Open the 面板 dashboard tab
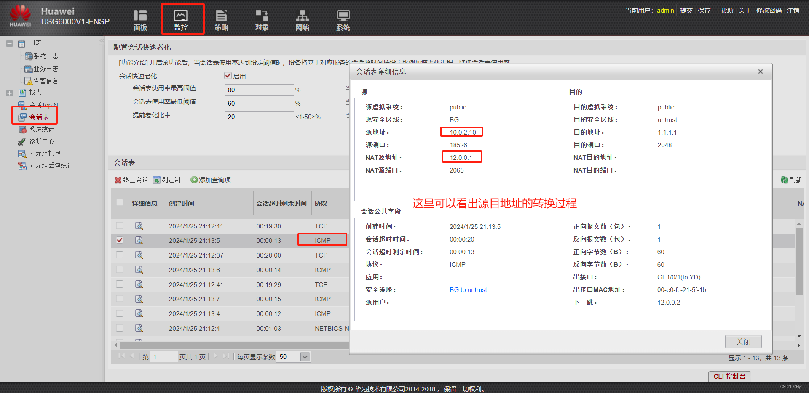Image resolution: width=809 pixels, height=393 pixels. click(140, 20)
